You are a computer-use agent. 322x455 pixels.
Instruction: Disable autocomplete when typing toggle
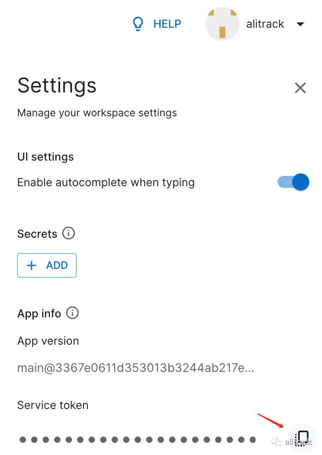(x=294, y=182)
